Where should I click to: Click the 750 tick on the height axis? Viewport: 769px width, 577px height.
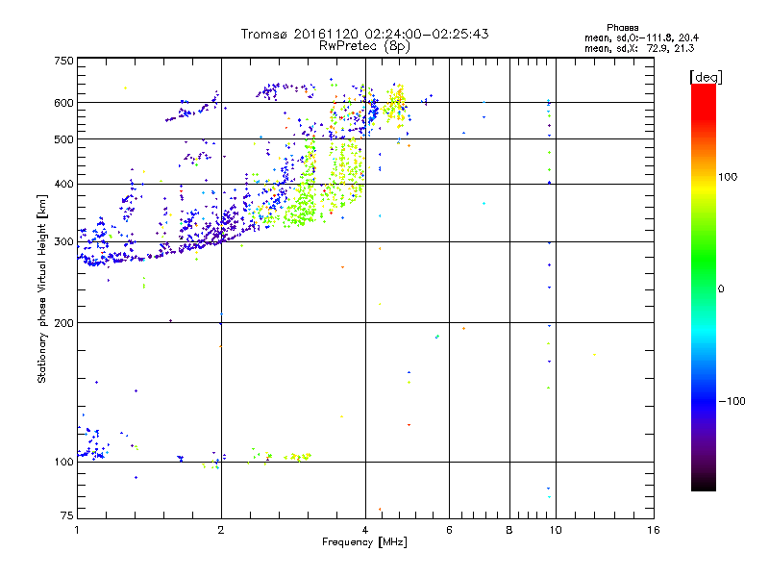click(63, 61)
